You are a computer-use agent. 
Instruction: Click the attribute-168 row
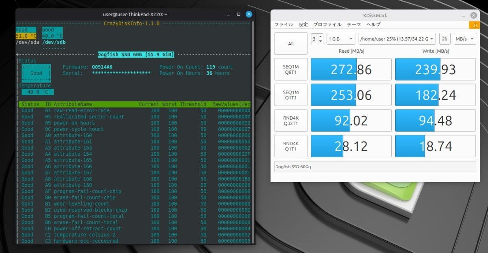[135, 179]
